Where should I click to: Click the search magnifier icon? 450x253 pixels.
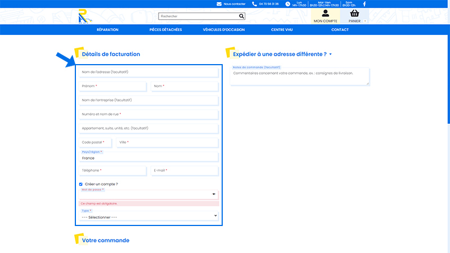pos(241,16)
